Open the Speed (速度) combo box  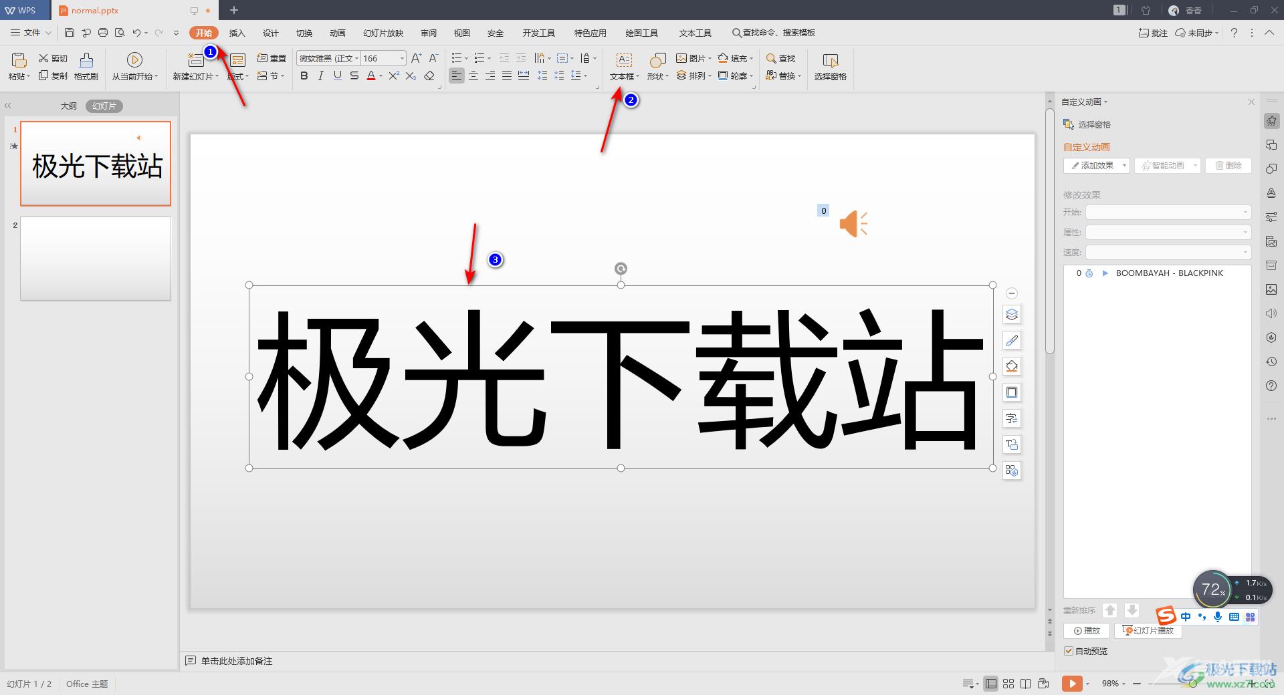click(1168, 252)
